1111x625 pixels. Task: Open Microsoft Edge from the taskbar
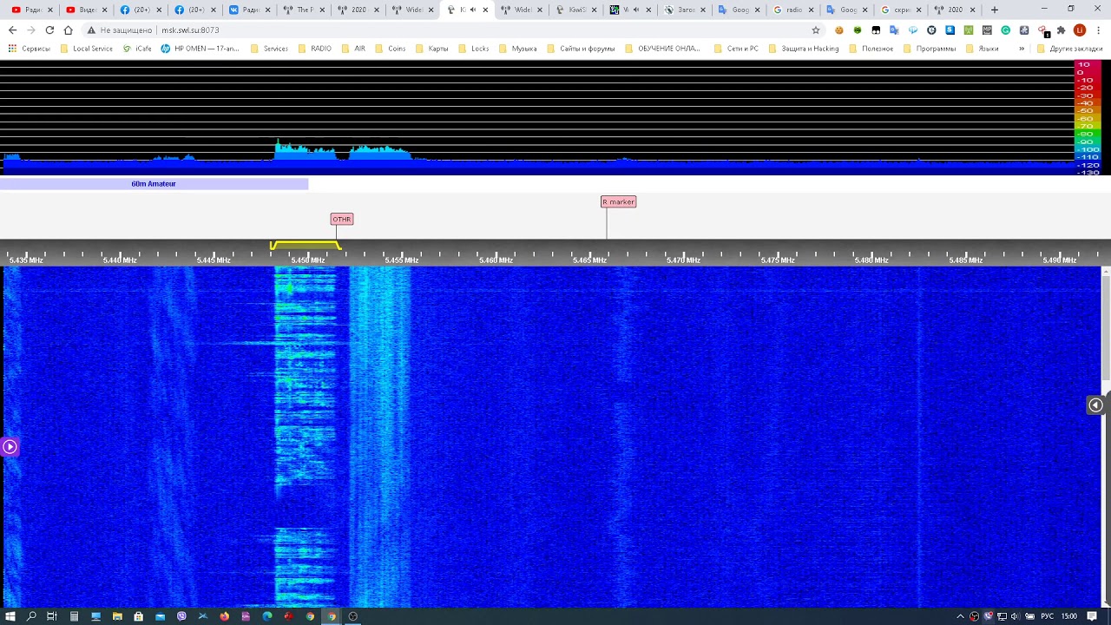point(267,616)
